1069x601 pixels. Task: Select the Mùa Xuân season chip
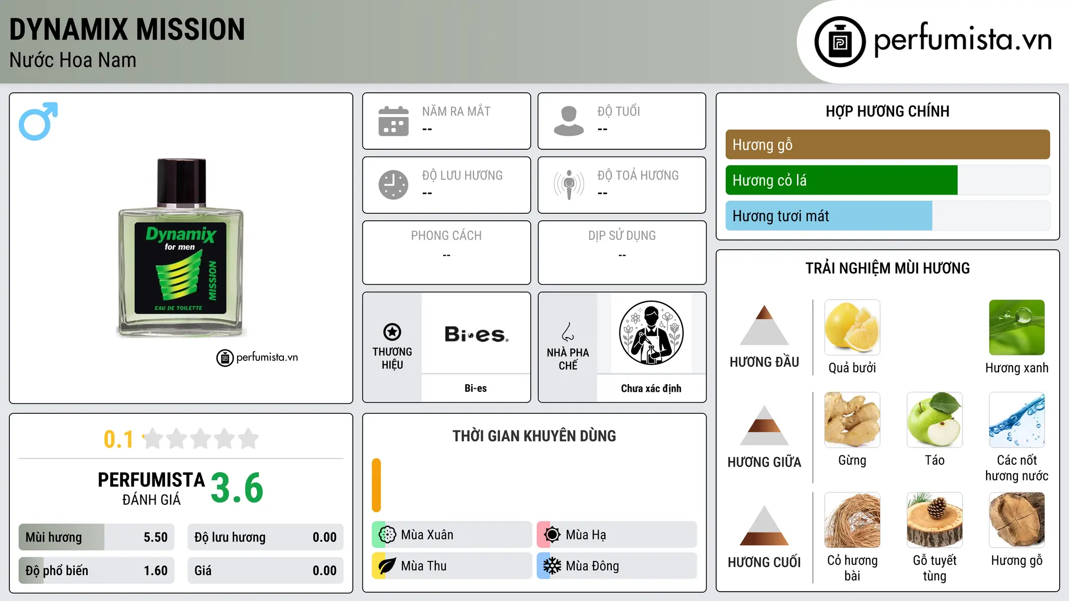click(452, 535)
